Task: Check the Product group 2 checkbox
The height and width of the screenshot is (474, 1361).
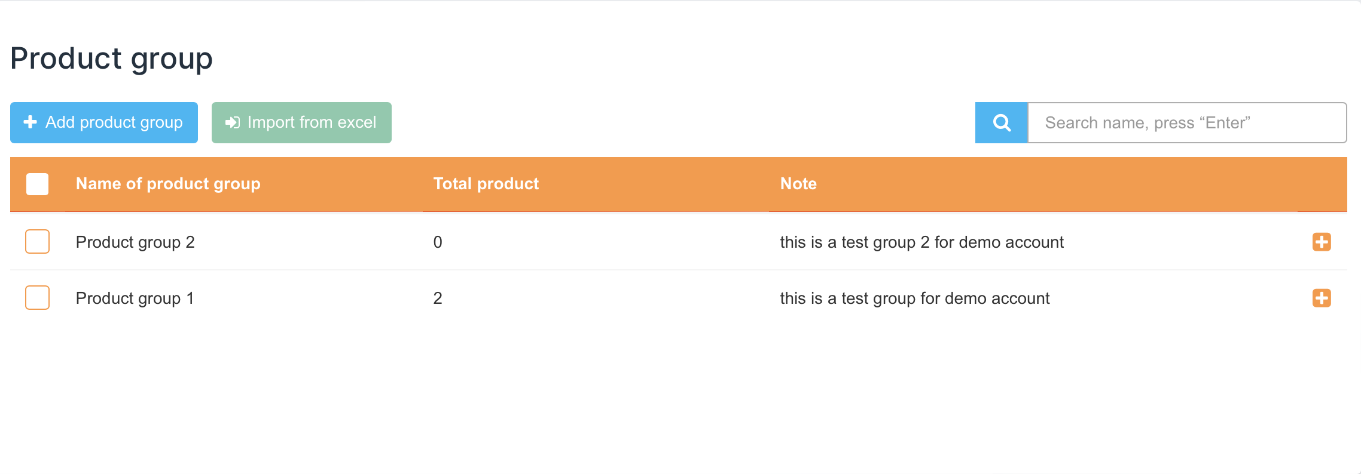Action: coord(37,242)
